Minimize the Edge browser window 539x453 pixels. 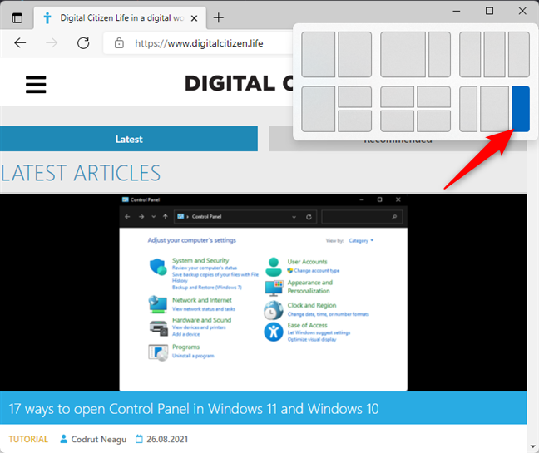coord(457,11)
